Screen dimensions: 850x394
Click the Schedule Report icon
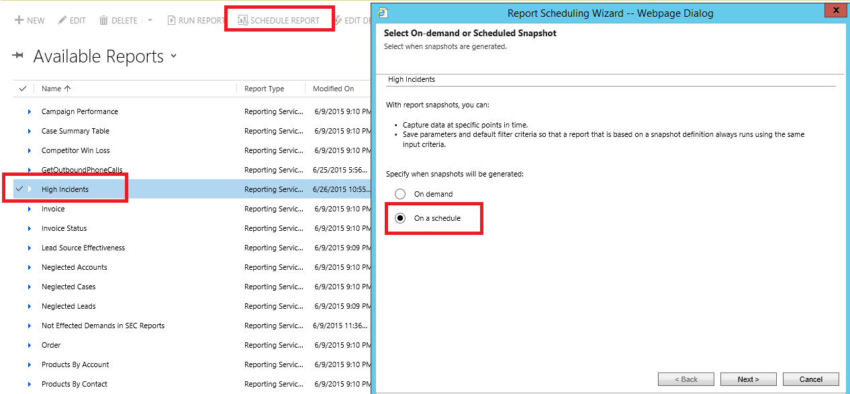(243, 21)
